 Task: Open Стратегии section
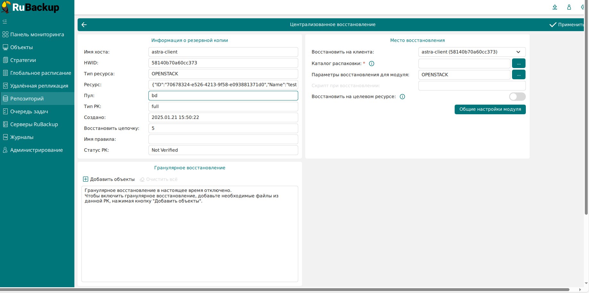tap(37, 60)
